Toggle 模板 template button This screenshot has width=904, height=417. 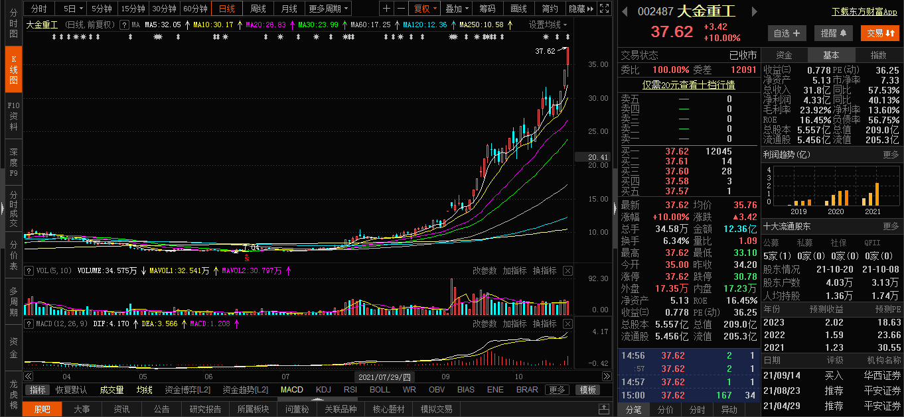[587, 390]
